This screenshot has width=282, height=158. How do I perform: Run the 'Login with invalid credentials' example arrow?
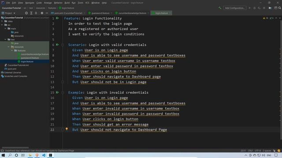click(x=57, y=93)
